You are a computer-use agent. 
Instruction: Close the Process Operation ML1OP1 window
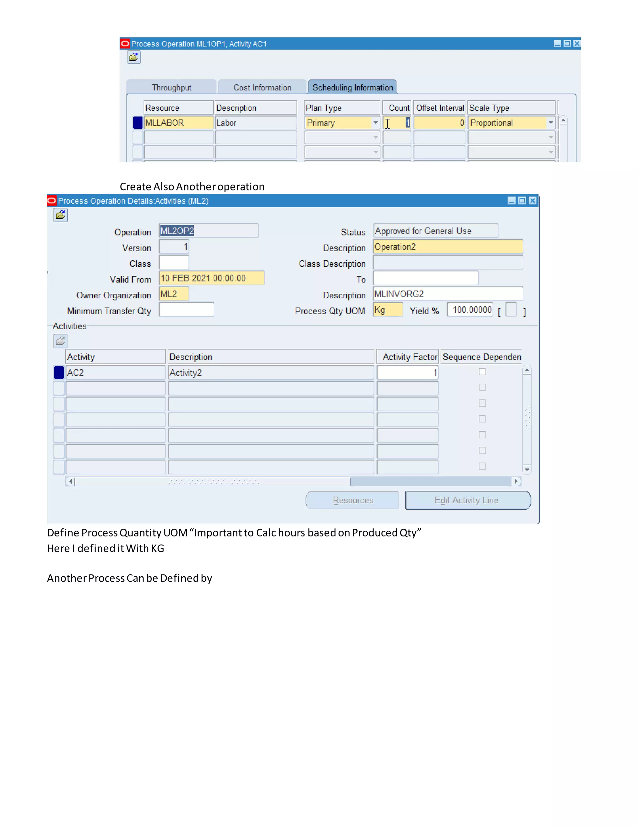(576, 44)
